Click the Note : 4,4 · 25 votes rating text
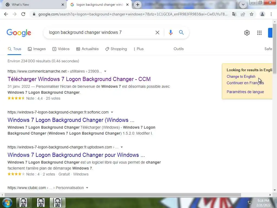 (x=43, y=98)
